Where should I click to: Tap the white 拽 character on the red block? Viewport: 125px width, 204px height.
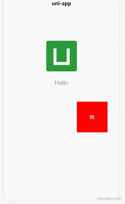point(92,117)
